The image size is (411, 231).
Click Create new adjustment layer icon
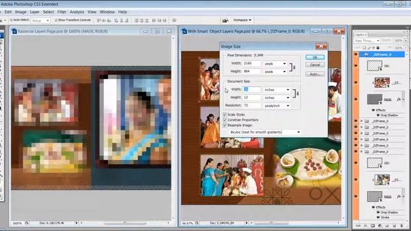pos(380,225)
